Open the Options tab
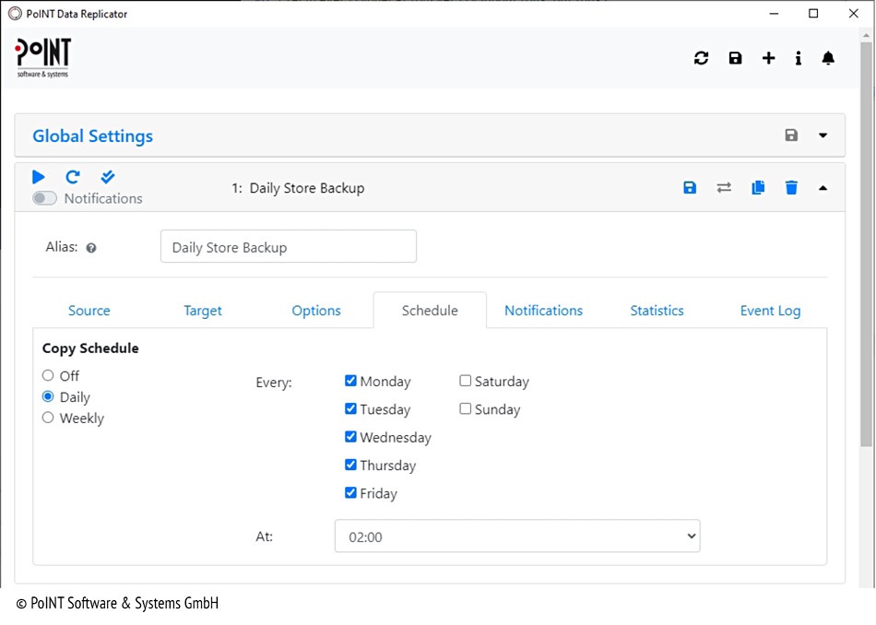 point(316,311)
